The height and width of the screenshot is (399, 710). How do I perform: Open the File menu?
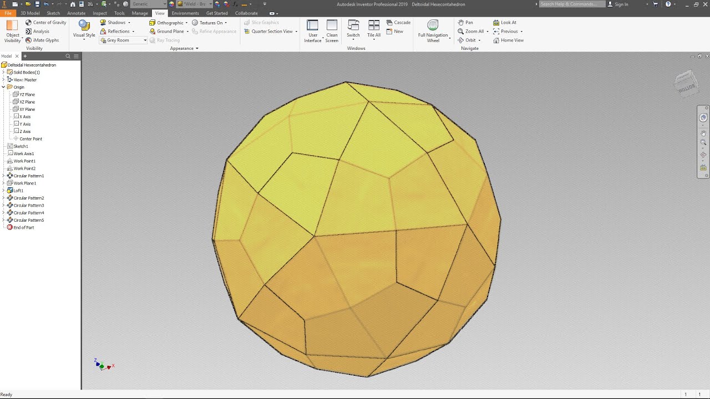pyautogui.click(x=8, y=13)
